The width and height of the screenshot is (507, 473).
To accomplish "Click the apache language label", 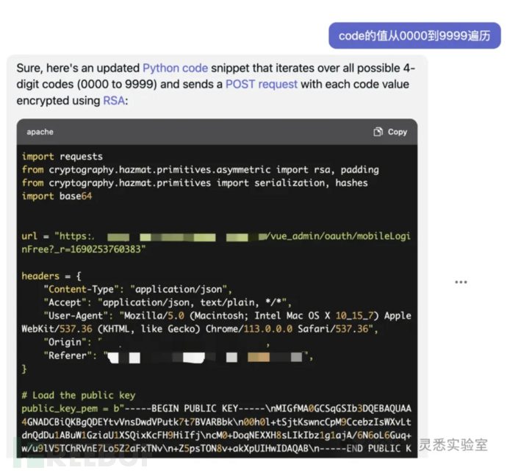I will [40, 132].
